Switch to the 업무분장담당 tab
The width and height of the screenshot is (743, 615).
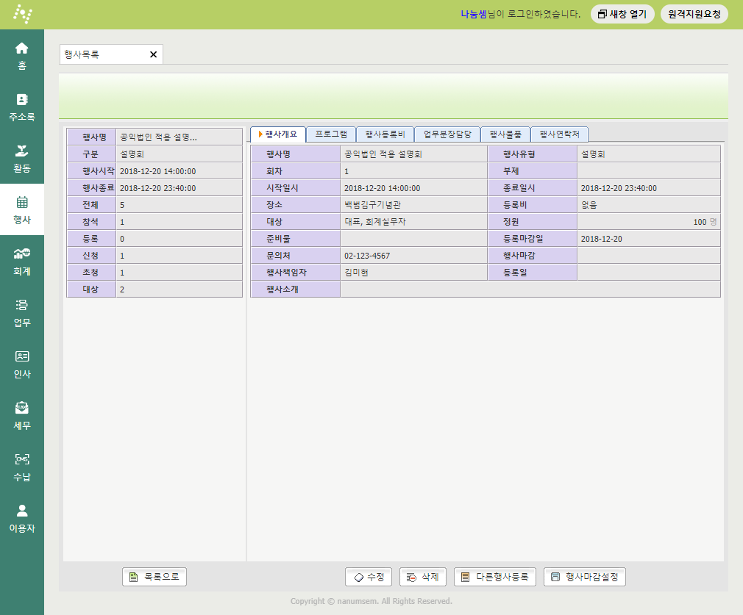pos(447,134)
